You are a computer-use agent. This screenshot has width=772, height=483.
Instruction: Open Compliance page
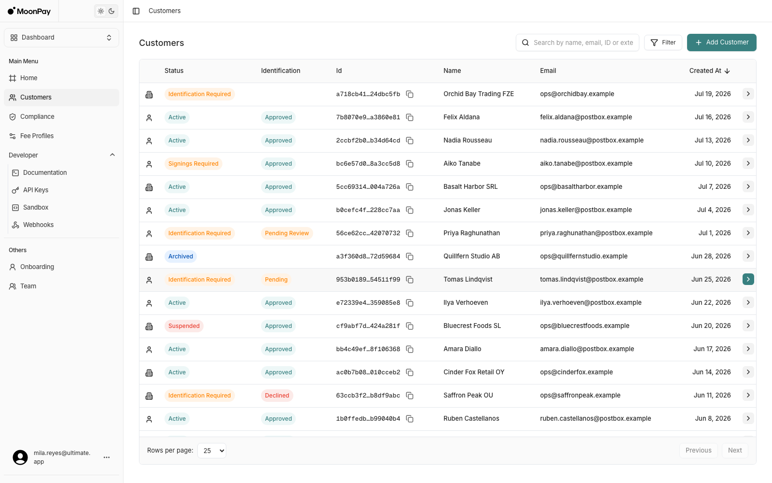pyautogui.click(x=61, y=117)
